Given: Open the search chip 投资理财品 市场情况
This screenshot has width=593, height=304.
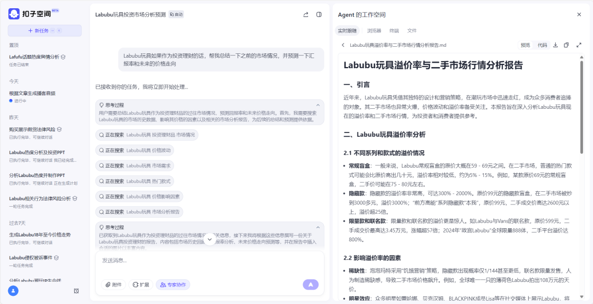Looking at the screenshot, I should click(147, 135).
